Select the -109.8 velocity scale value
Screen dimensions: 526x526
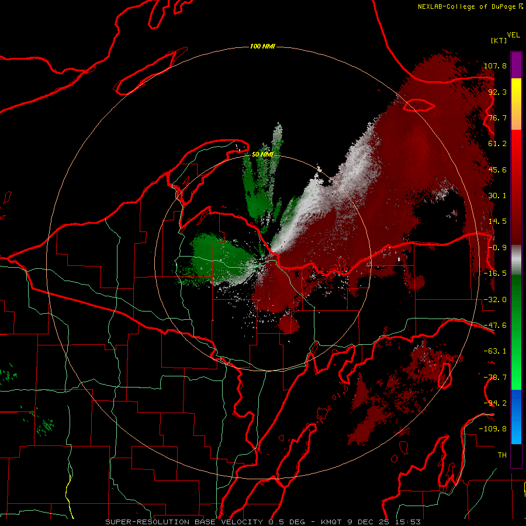tap(493, 429)
